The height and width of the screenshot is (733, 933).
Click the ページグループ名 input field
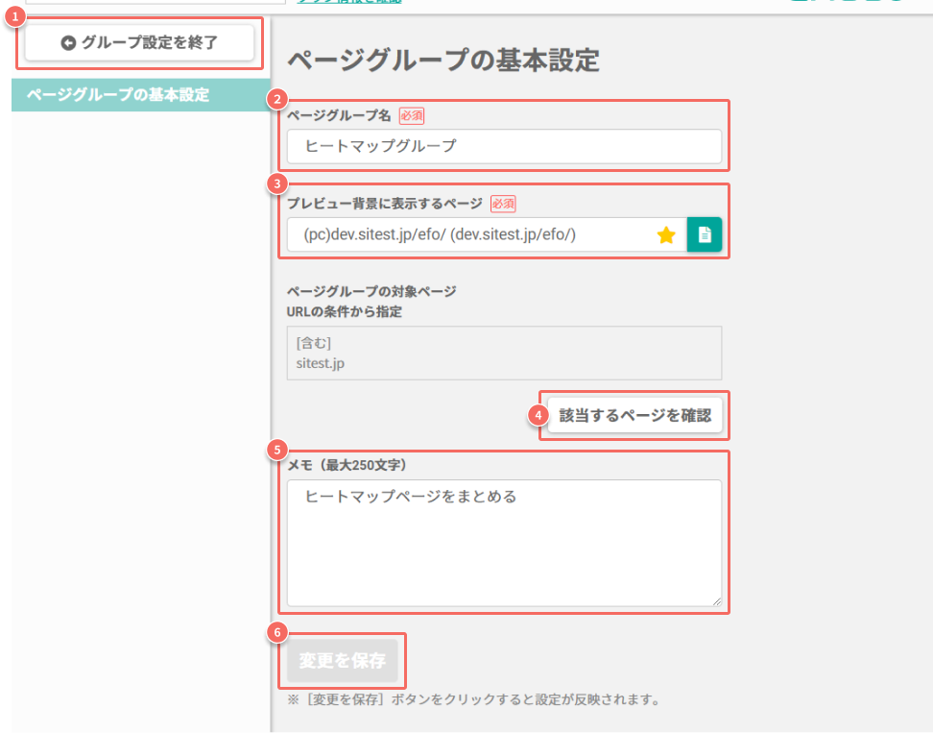pyautogui.click(x=504, y=146)
